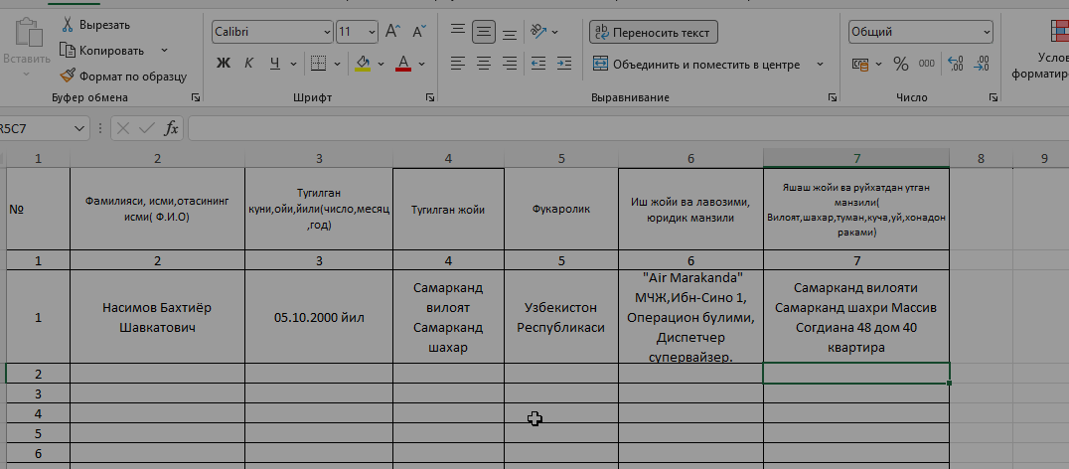Select column 7 header
The height and width of the screenshot is (469, 1069).
coord(856,159)
